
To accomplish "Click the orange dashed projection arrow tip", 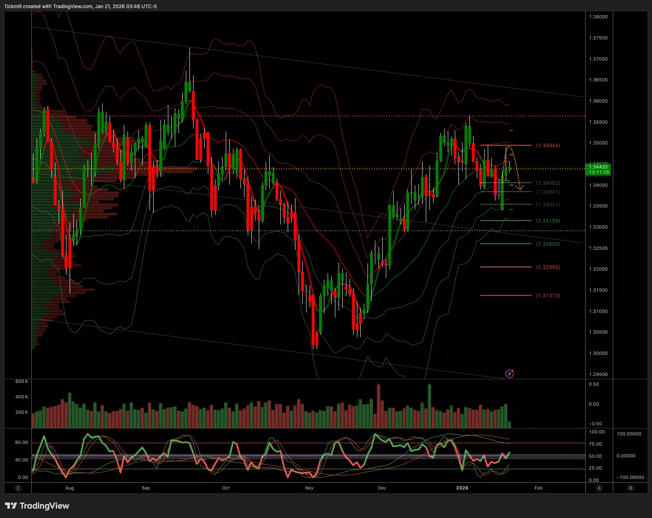I will pos(520,189).
